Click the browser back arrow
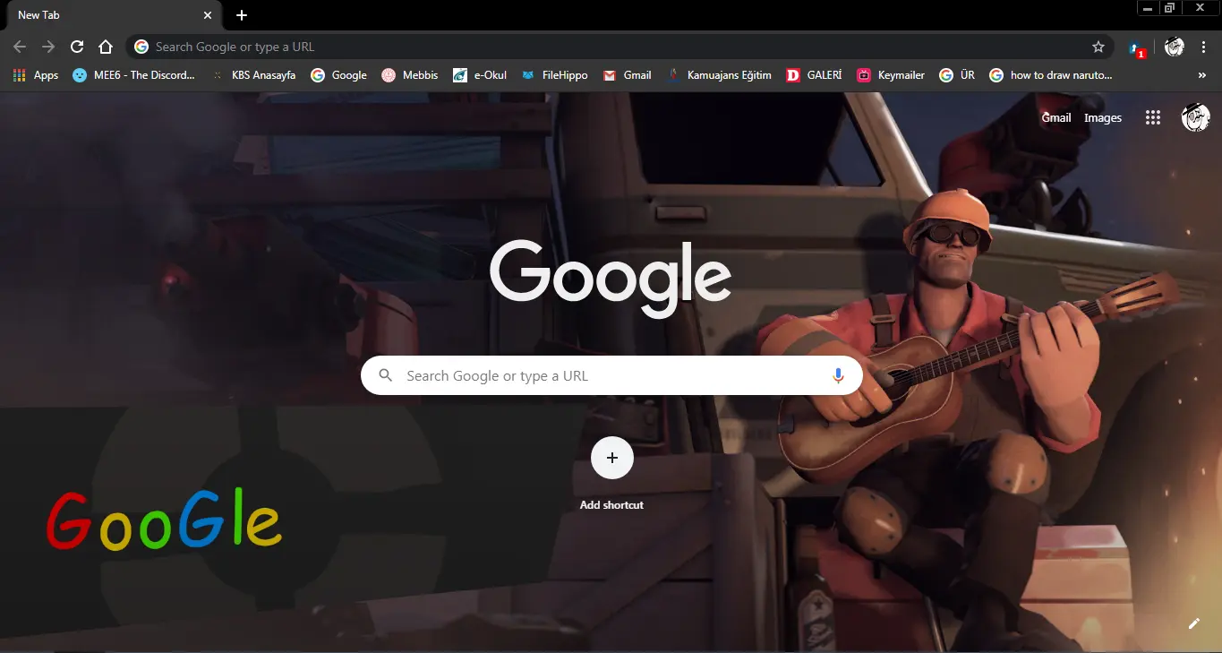The image size is (1222, 653). (20, 47)
